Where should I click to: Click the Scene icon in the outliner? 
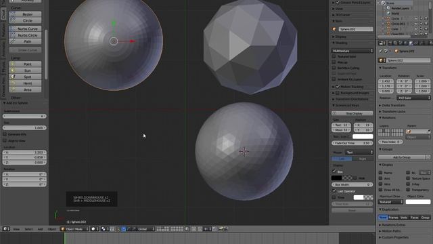coord(384,3)
